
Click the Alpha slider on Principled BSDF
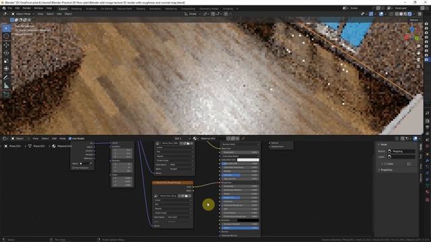[240, 228]
